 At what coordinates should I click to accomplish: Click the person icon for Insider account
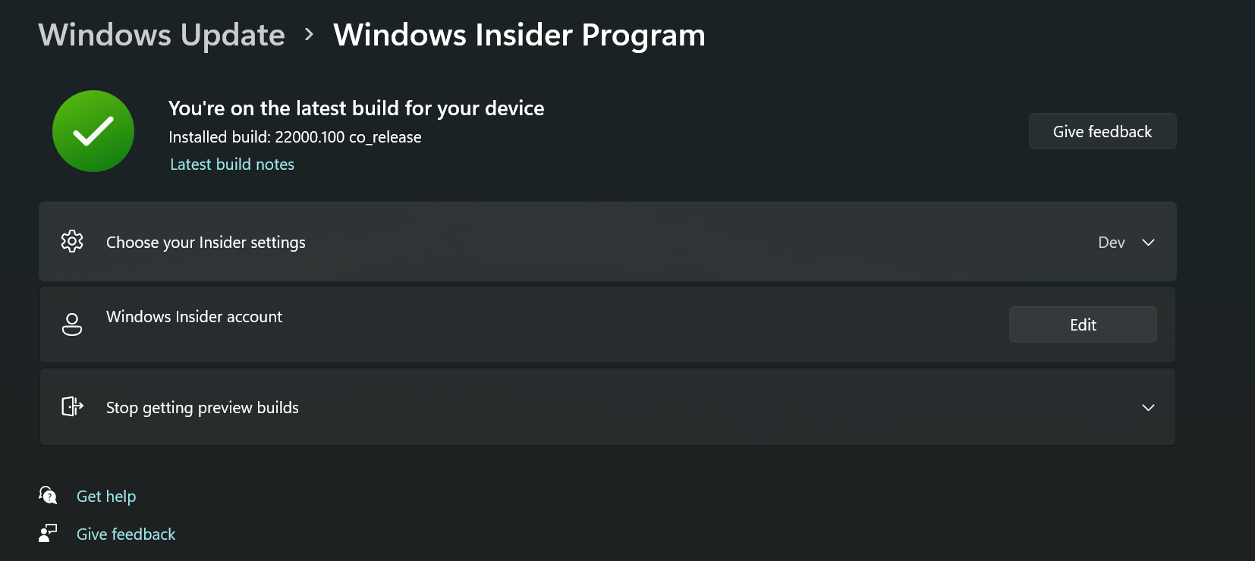pyautogui.click(x=72, y=324)
